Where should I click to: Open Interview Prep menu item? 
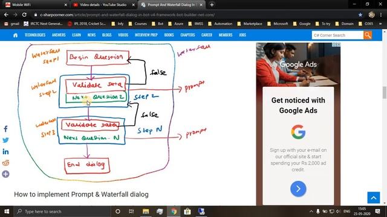[x=146, y=35]
